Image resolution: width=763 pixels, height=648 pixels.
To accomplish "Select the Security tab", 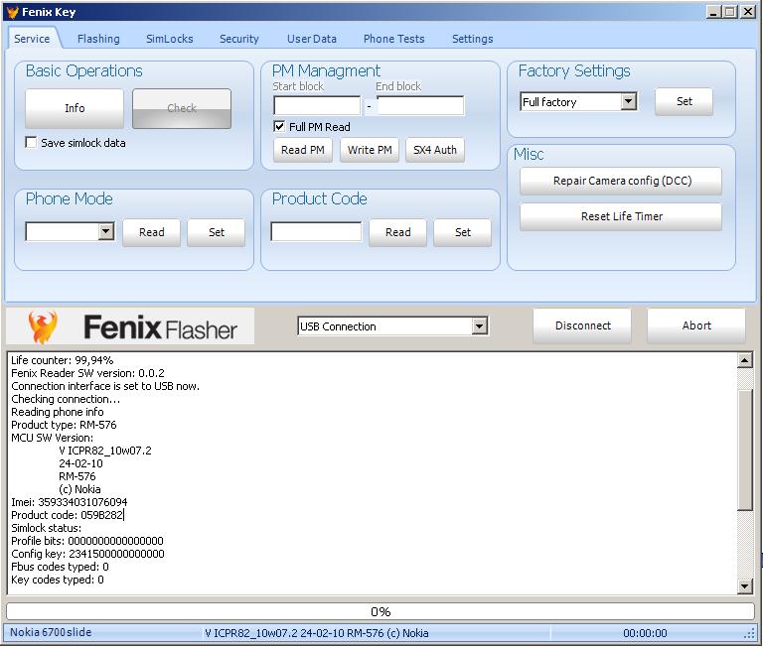I will point(238,39).
